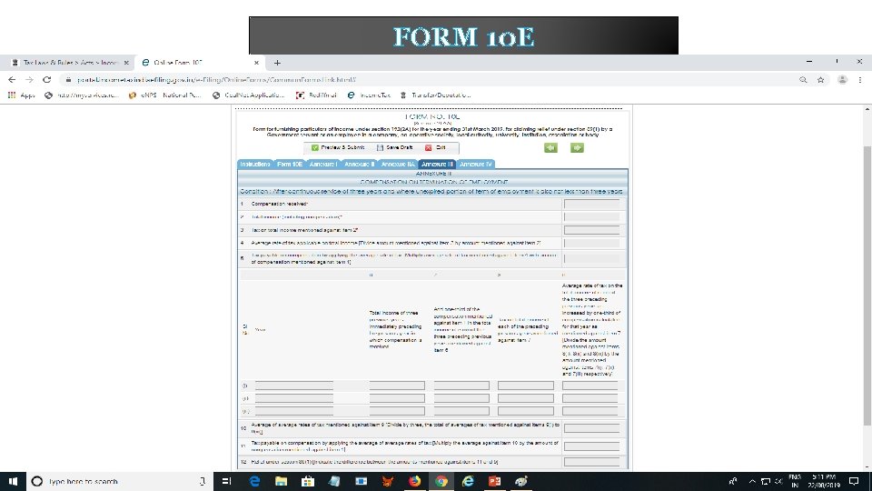This screenshot has width=872, height=491.
Task: Open Windows Start menu
Action: 13,481
